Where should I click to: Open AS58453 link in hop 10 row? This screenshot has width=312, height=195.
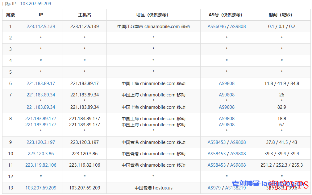[x=217, y=153]
